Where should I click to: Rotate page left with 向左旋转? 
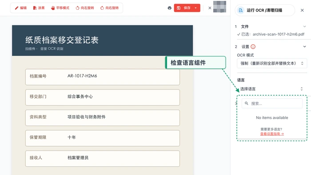tap(85, 8)
